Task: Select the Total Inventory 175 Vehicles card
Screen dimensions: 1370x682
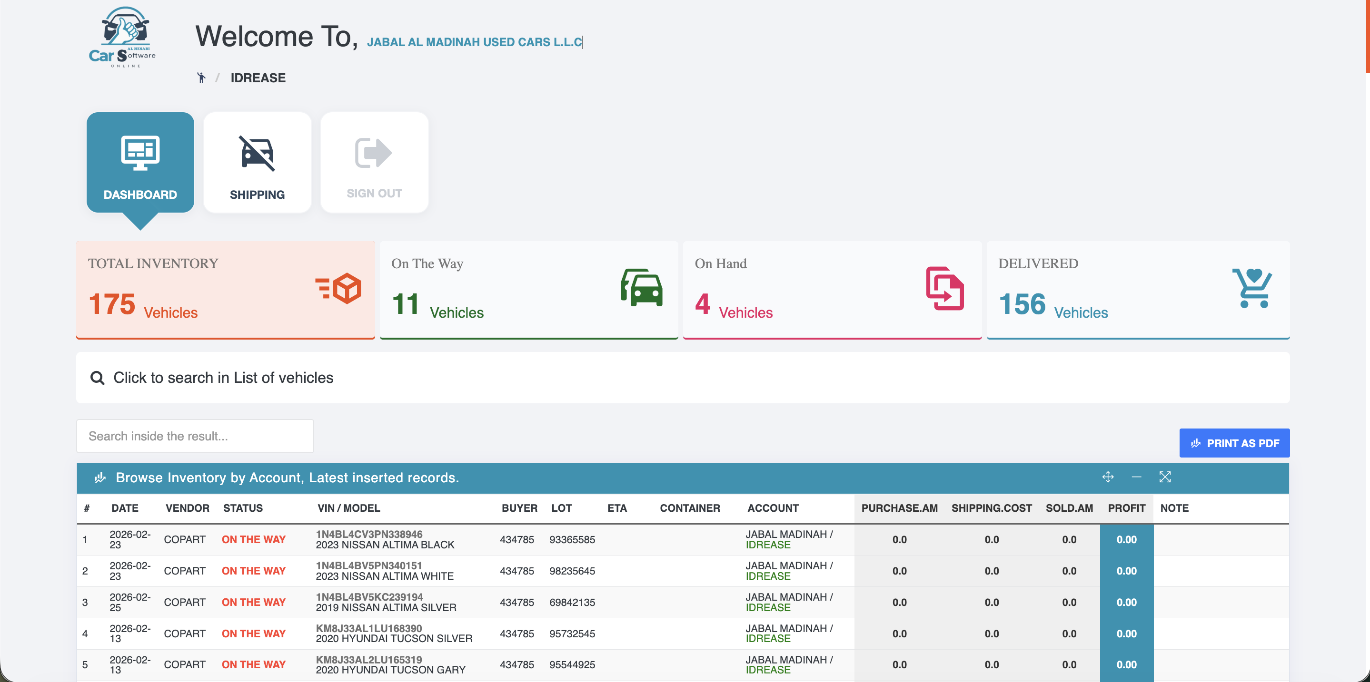Action: click(226, 290)
